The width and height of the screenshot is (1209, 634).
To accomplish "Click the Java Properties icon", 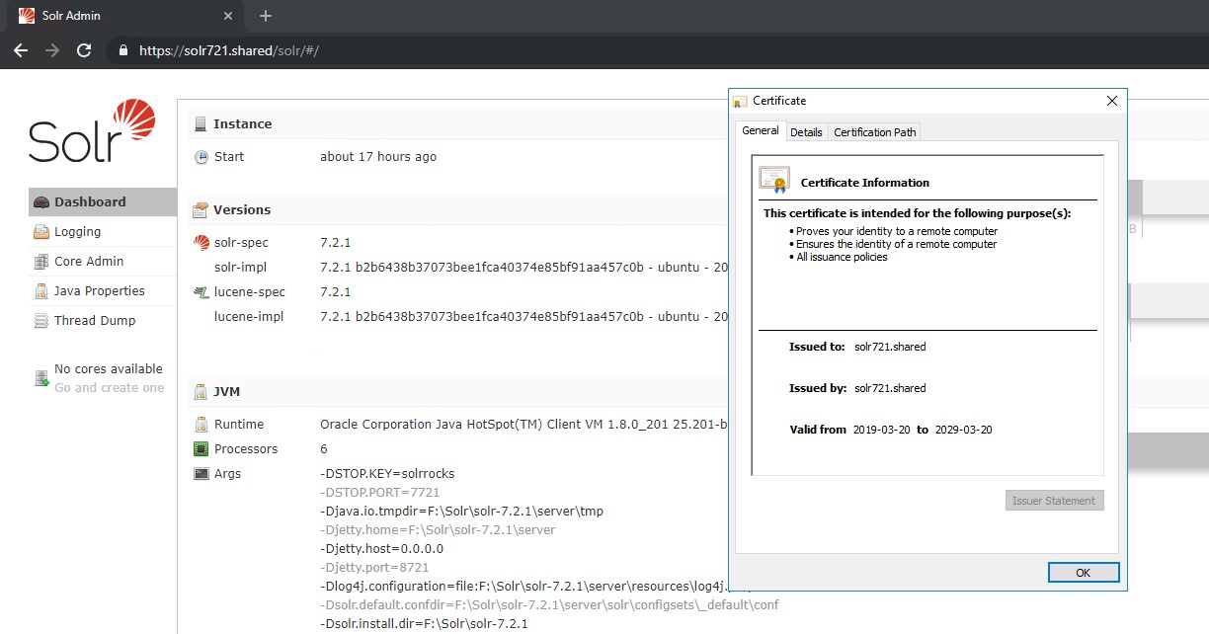I will coord(41,291).
